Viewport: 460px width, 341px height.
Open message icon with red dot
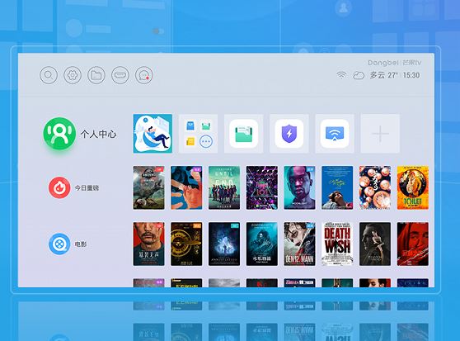(144, 75)
